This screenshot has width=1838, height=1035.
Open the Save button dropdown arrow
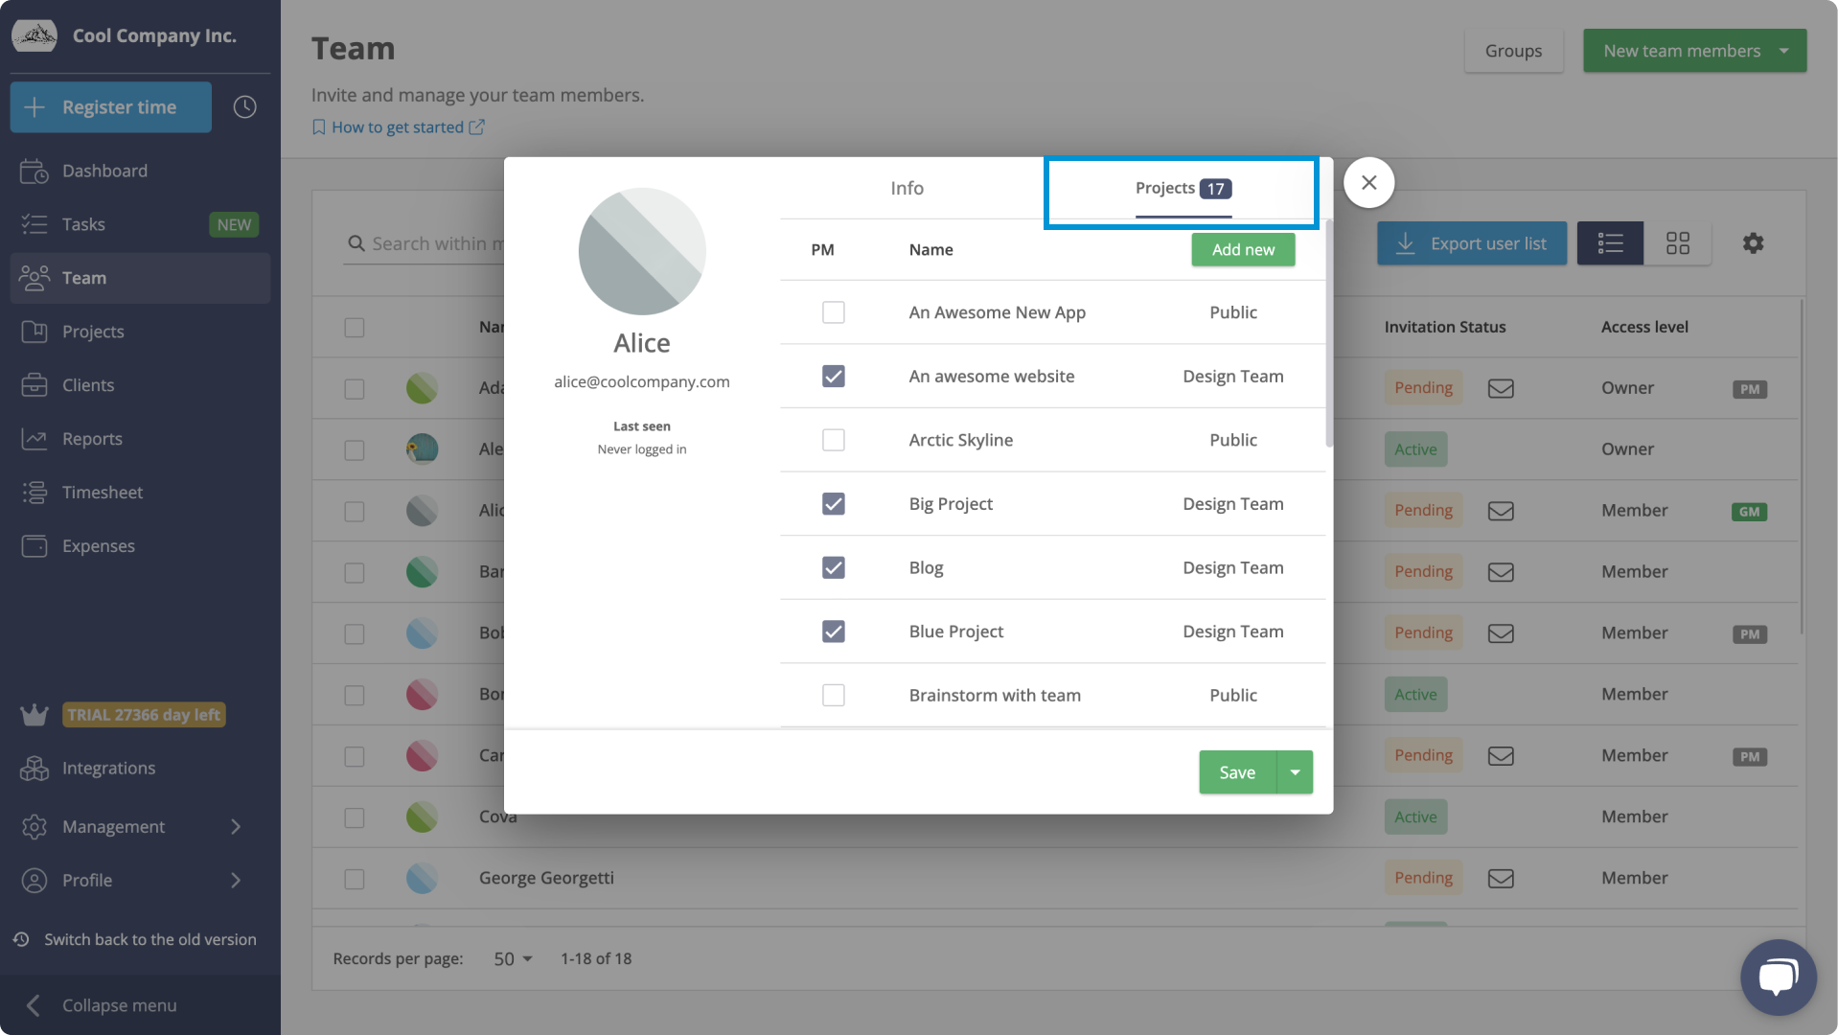(x=1295, y=771)
